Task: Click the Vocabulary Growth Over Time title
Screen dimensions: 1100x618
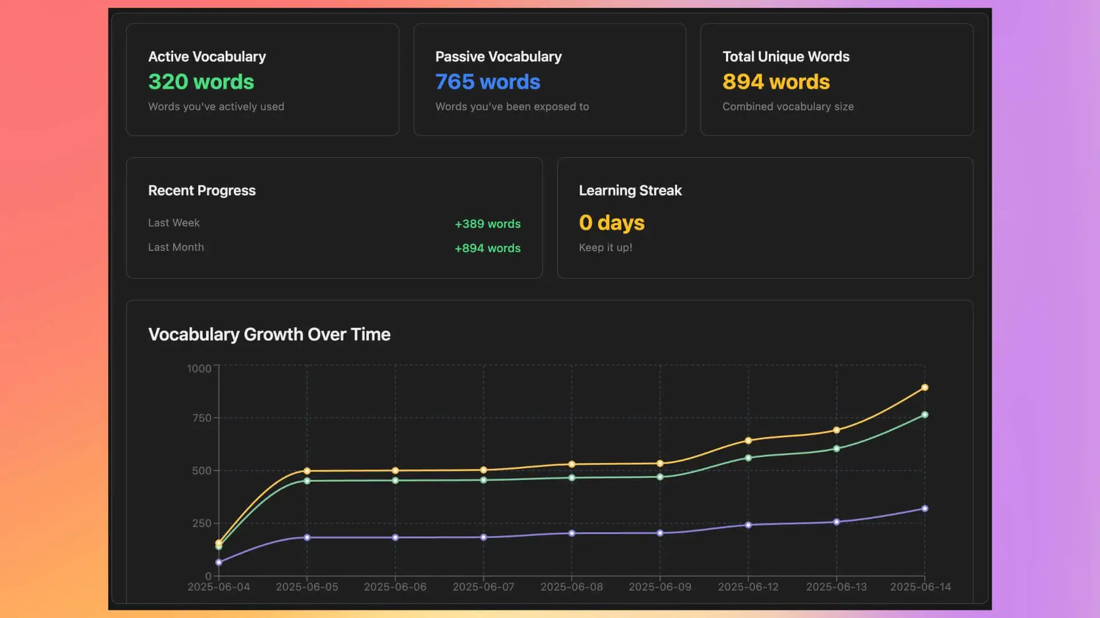Action: pos(269,334)
